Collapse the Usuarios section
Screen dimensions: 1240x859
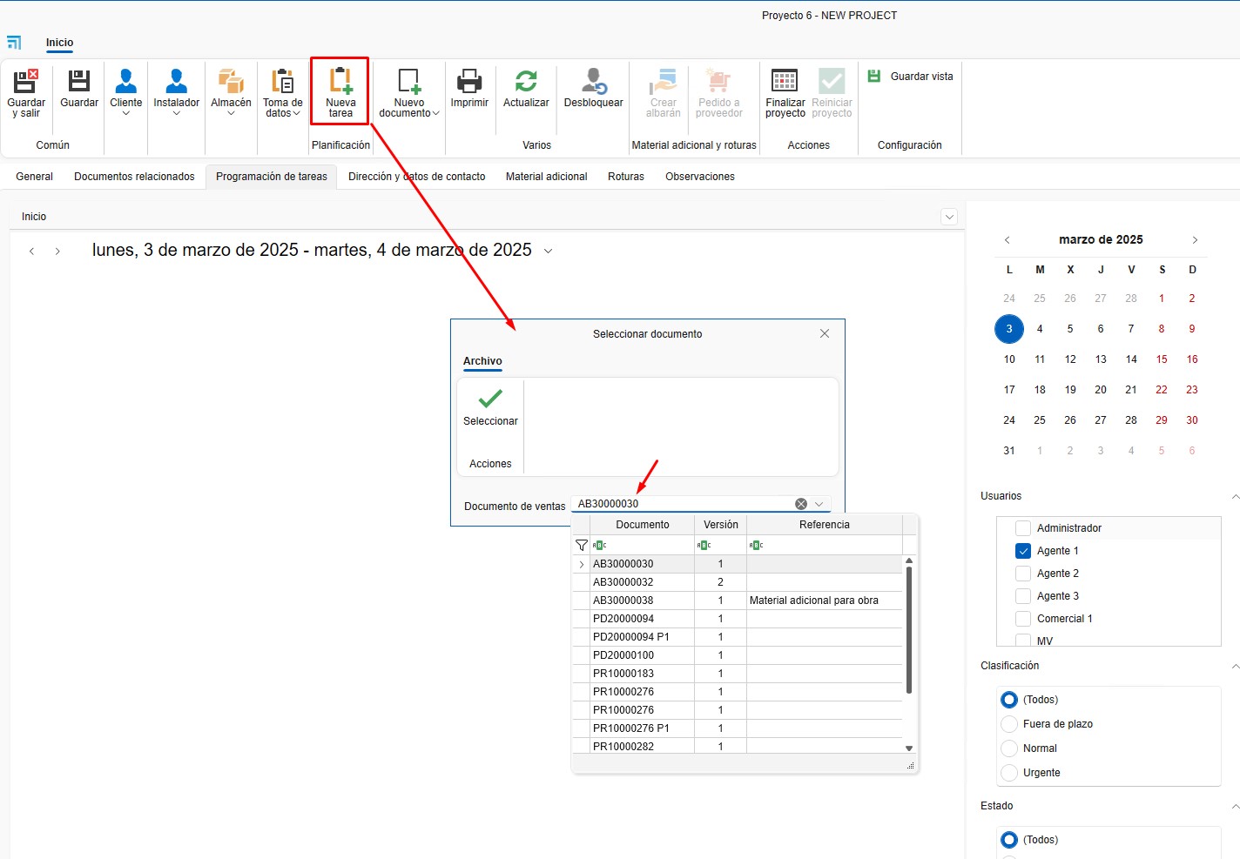point(1235,496)
